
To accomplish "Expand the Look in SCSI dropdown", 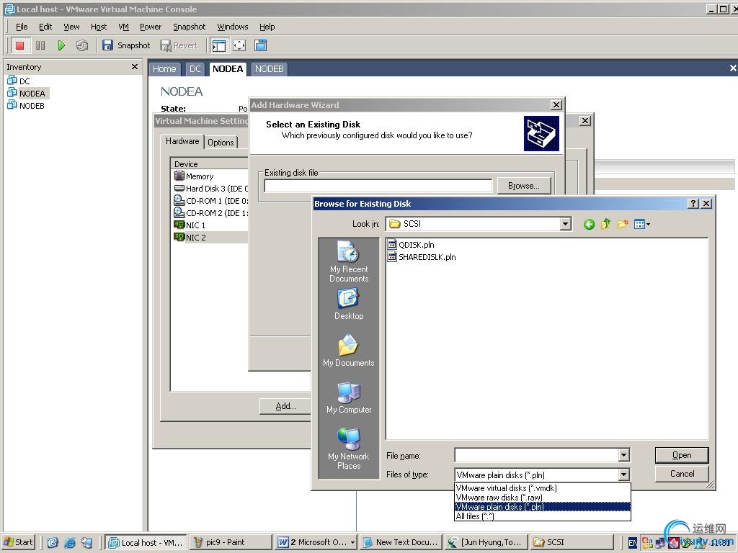I will (x=566, y=224).
